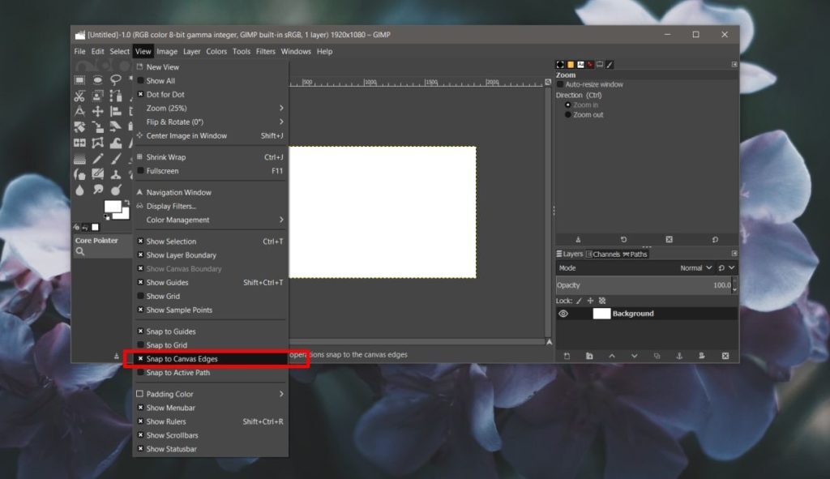Viewport: 830px width, 479px height.
Task: Open the layer Mode dropdown
Action: click(695, 268)
